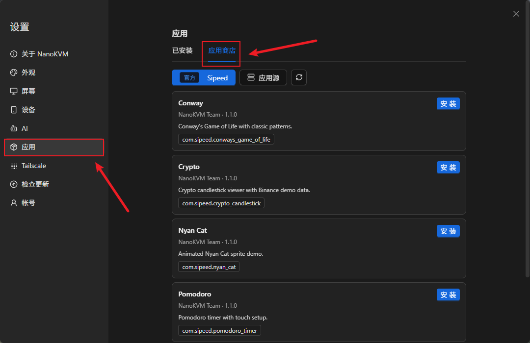Click the Pomodoro app title
Screen dimensions: 530x343
pos(195,294)
